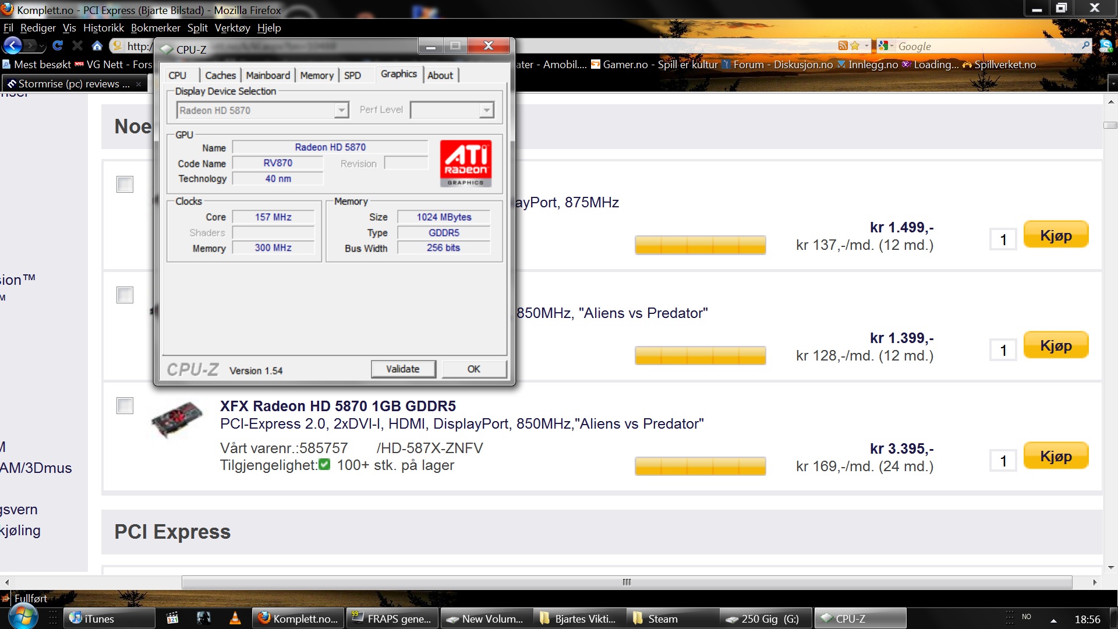Show hidden tray icons arrow
1118x629 pixels.
pyautogui.click(x=1053, y=620)
